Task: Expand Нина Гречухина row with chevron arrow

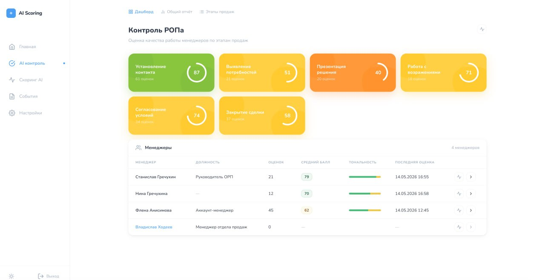Action: (470, 194)
